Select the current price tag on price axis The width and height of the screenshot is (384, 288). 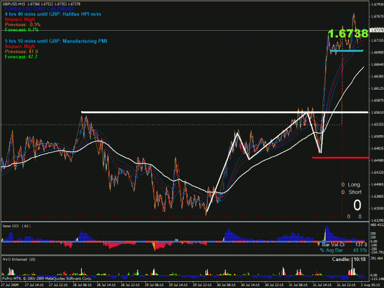377,30
